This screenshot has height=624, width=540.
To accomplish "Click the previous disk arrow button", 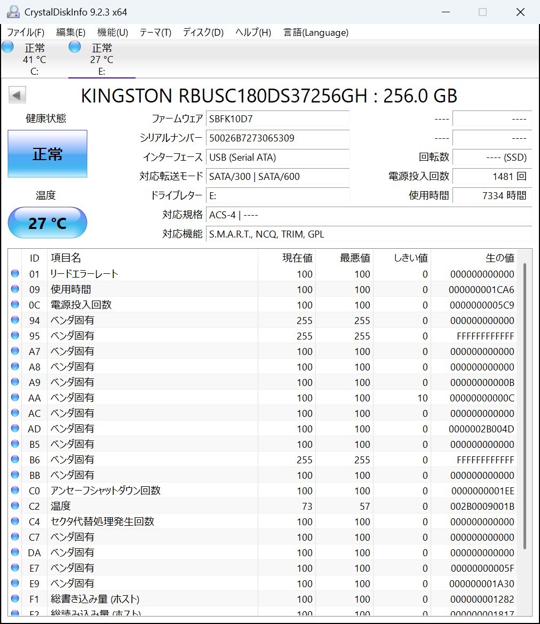I will [17, 95].
